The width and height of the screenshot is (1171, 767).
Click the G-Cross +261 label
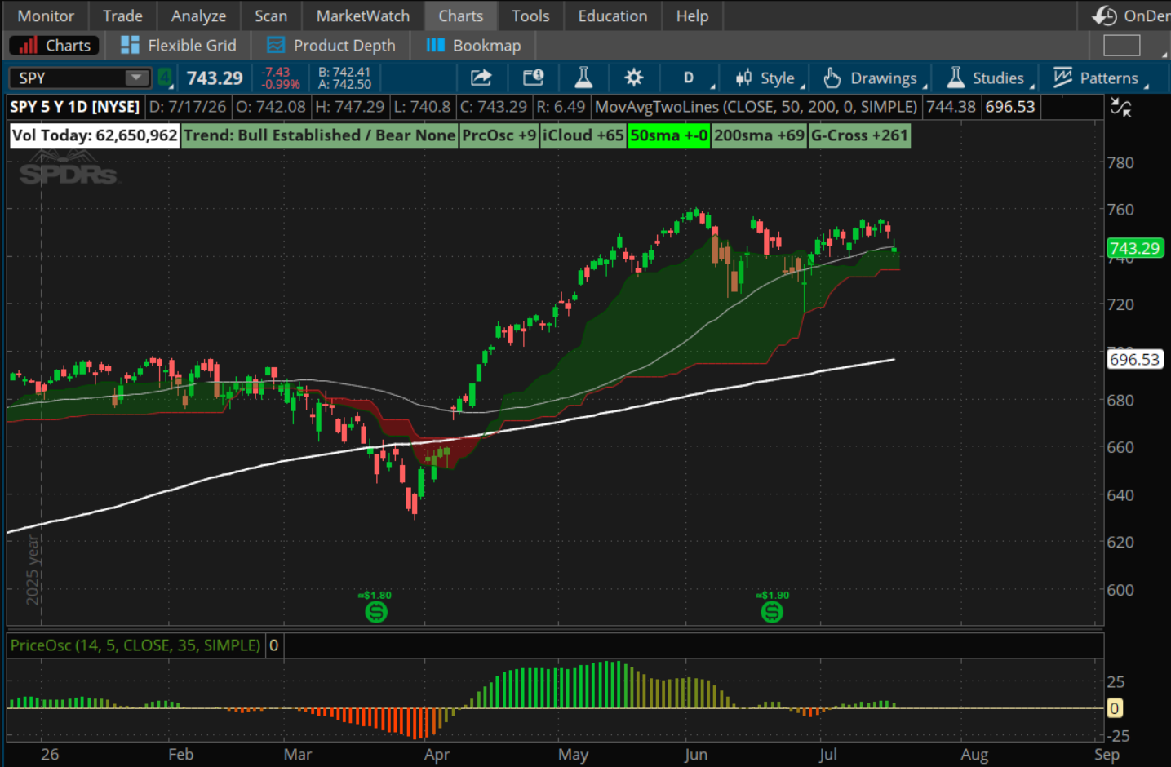pyautogui.click(x=860, y=135)
